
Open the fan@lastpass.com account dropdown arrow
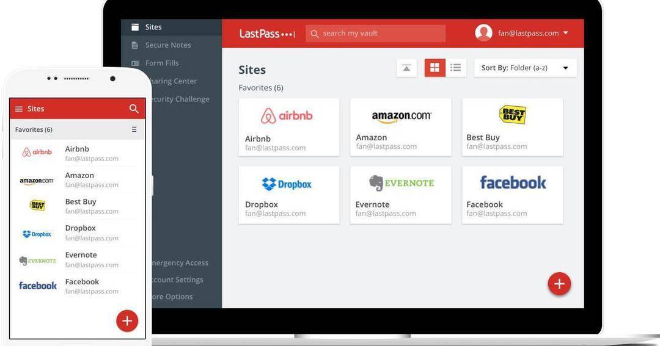(566, 33)
